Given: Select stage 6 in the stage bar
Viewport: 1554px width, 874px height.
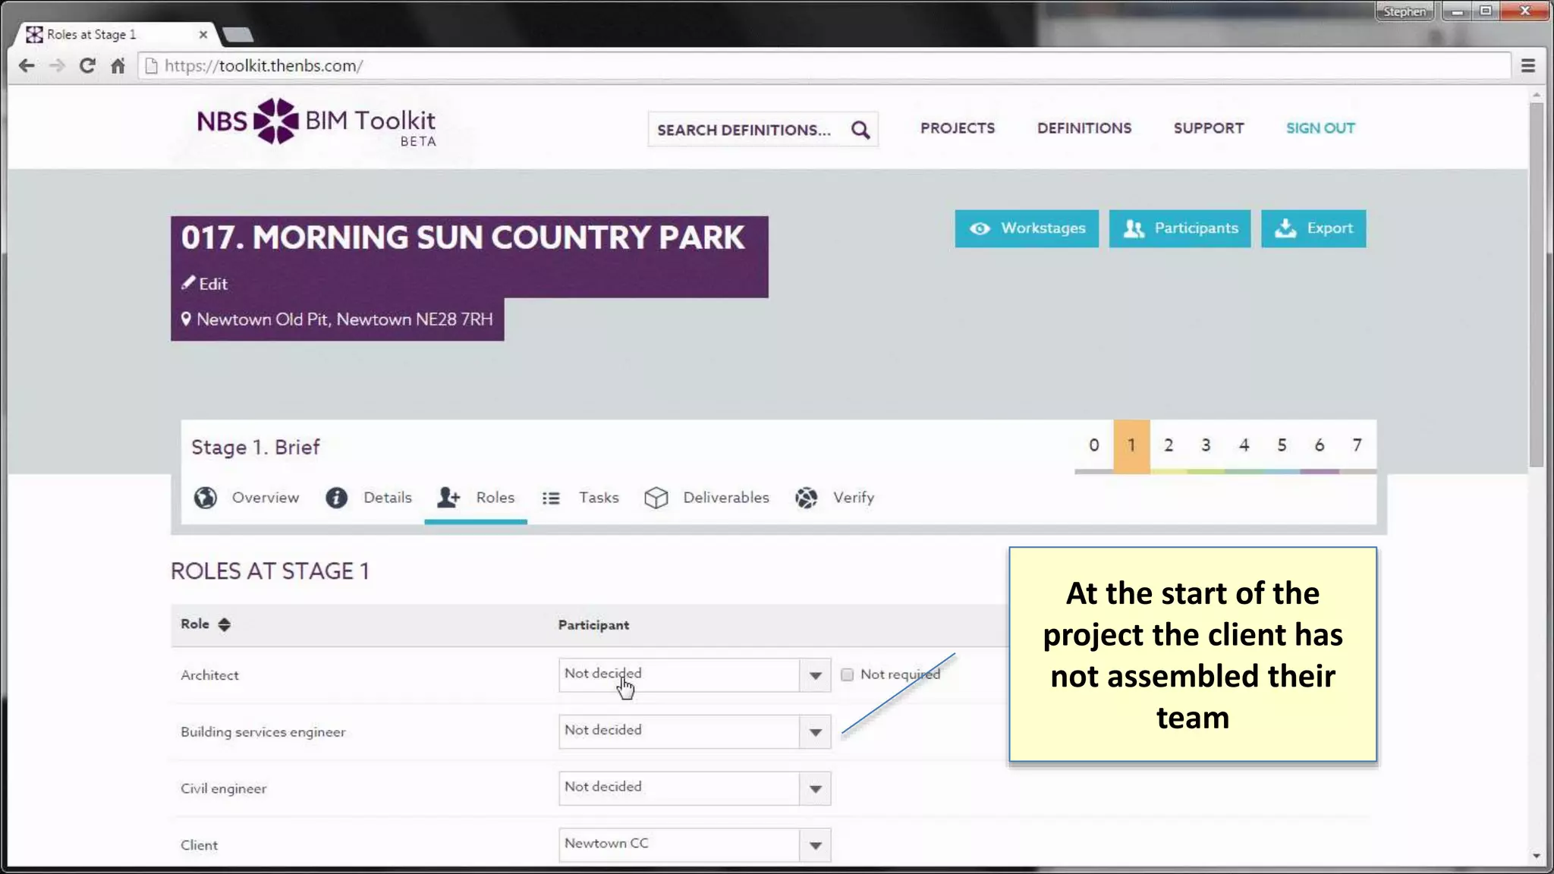Looking at the screenshot, I should (x=1319, y=445).
